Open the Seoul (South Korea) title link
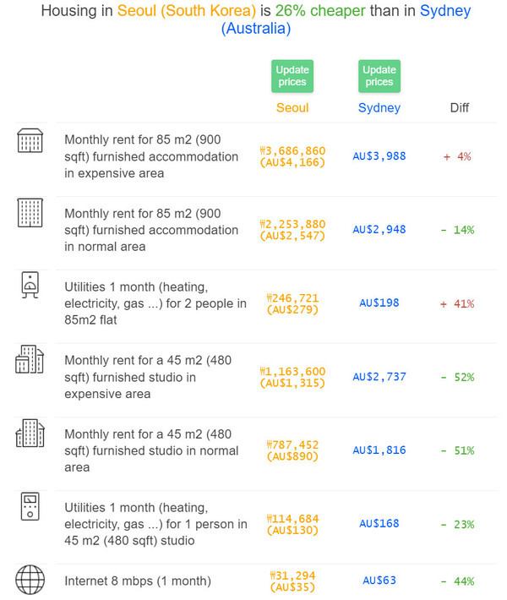This screenshot has height=600, width=507. [x=187, y=11]
